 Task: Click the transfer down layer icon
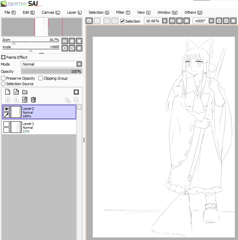(8, 100)
